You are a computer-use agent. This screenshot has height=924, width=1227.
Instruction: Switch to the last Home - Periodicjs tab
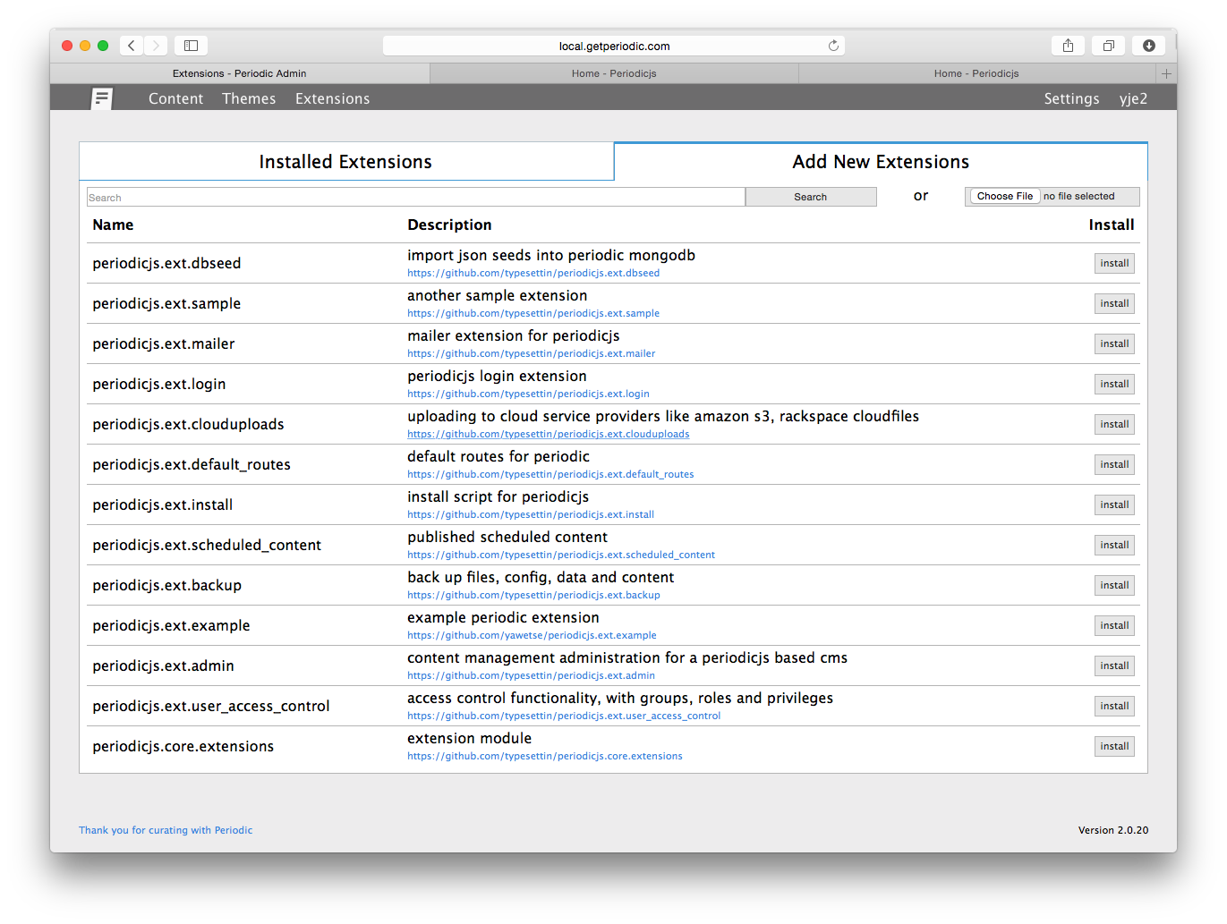976,73
